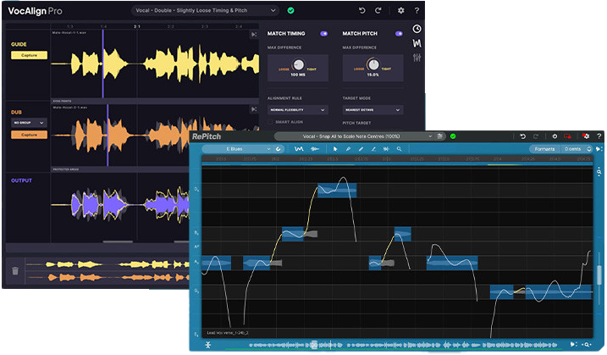Click Dub Capture button
Screen dimensions: 607x355
tap(29, 135)
